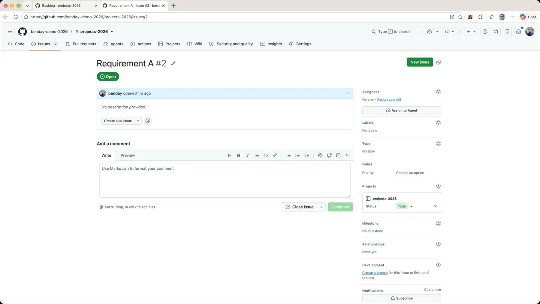Change the Todo status dropdown

404,206
